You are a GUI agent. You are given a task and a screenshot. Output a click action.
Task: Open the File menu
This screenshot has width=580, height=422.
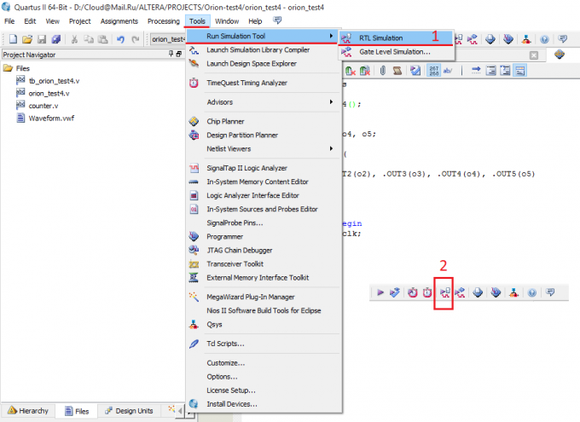[x=9, y=21]
